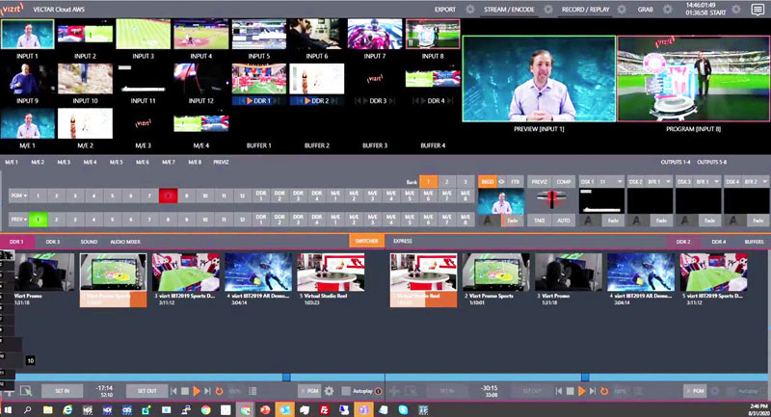Toggle the Autoplay checkbox in DDR 1
The image size is (771, 417).
click(346, 391)
